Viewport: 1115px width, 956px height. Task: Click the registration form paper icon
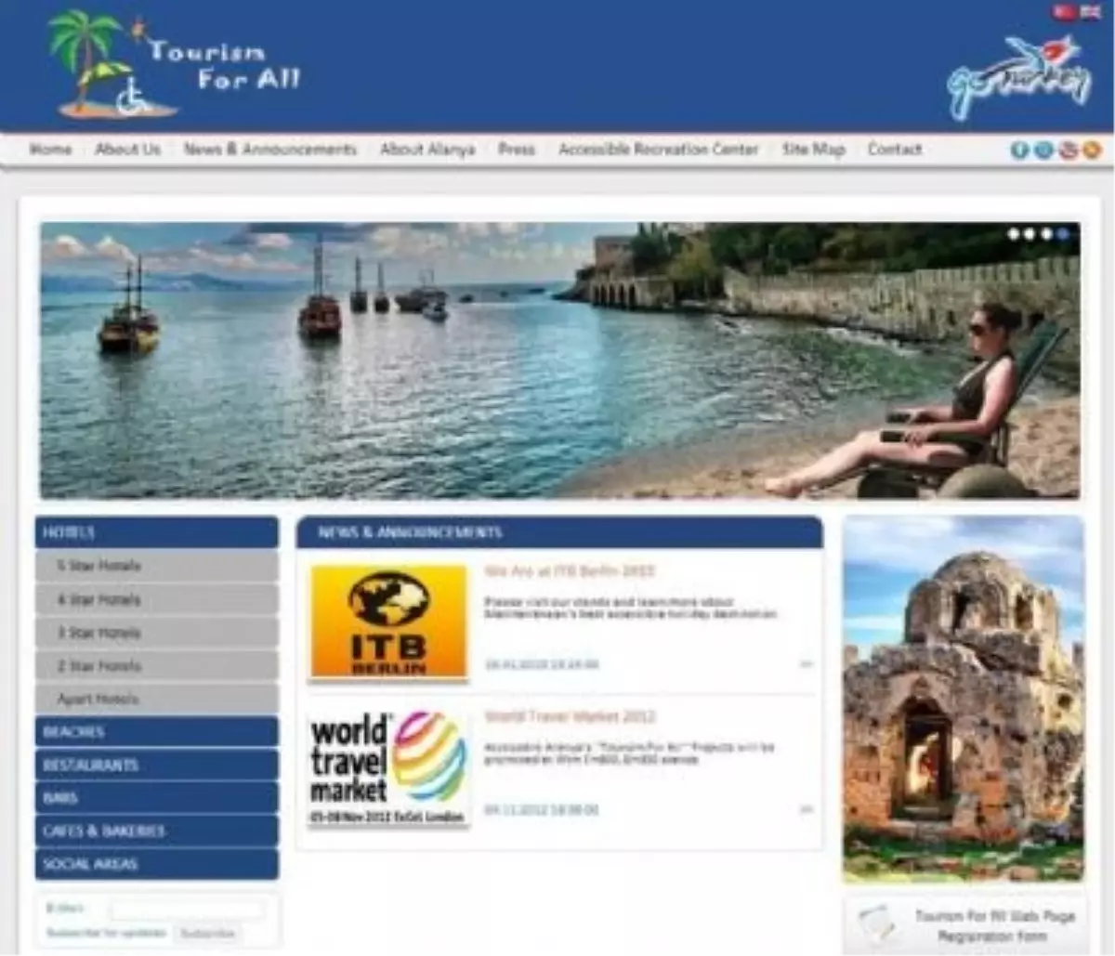point(878,924)
